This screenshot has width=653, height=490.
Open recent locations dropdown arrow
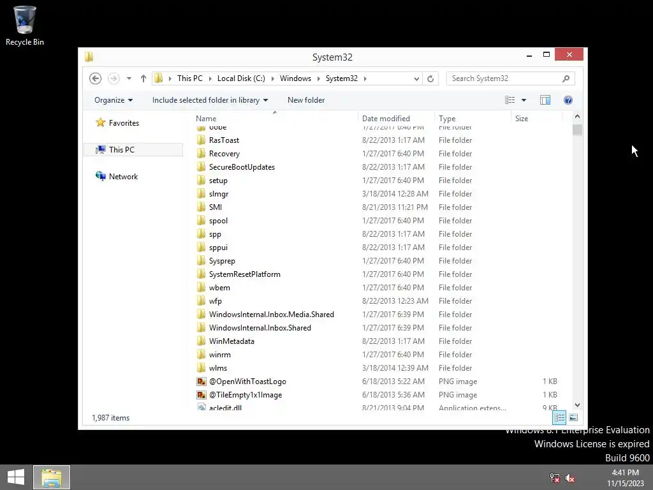coord(129,78)
